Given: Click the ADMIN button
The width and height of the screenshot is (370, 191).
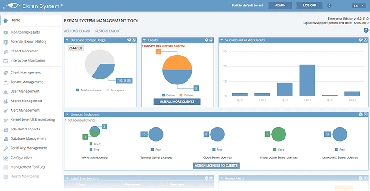Looking at the screenshot, I should coord(280,6).
